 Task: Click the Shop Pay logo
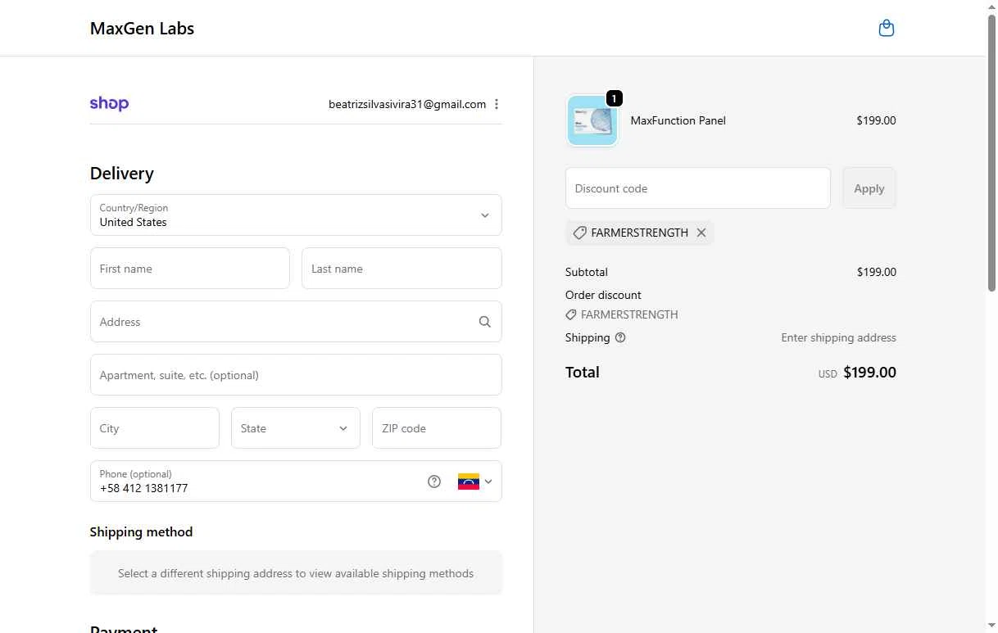click(x=109, y=103)
